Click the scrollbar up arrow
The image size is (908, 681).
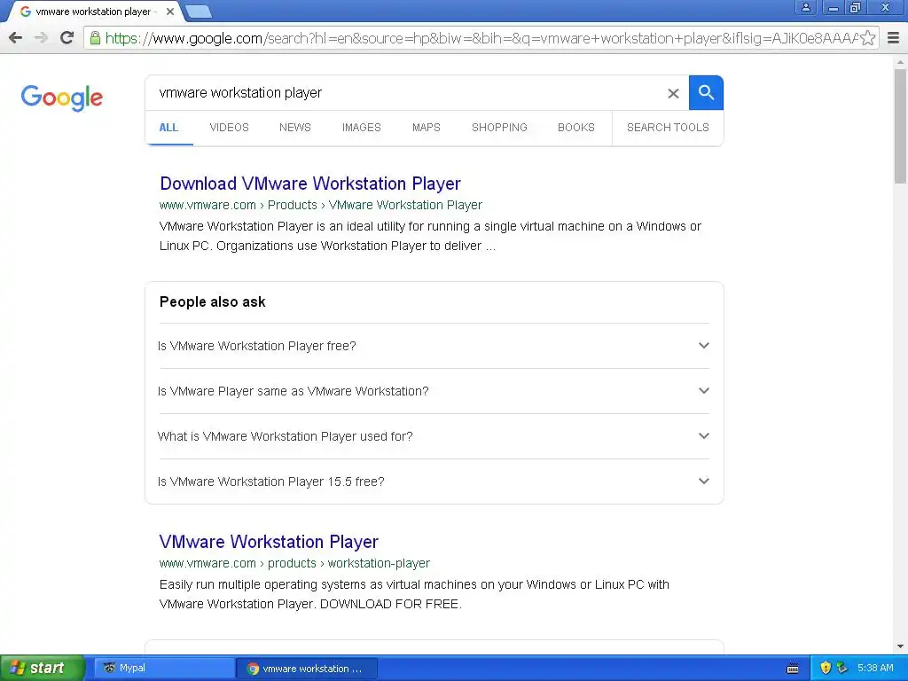900,61
